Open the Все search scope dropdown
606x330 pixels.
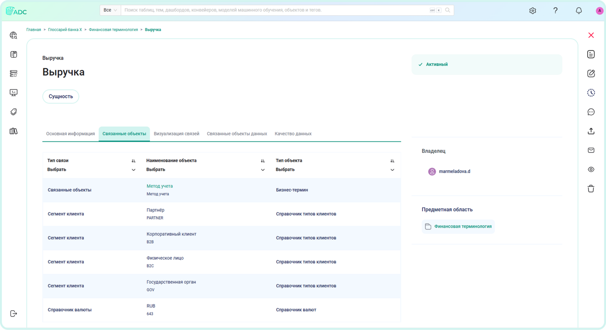click(x=110, y=10)
